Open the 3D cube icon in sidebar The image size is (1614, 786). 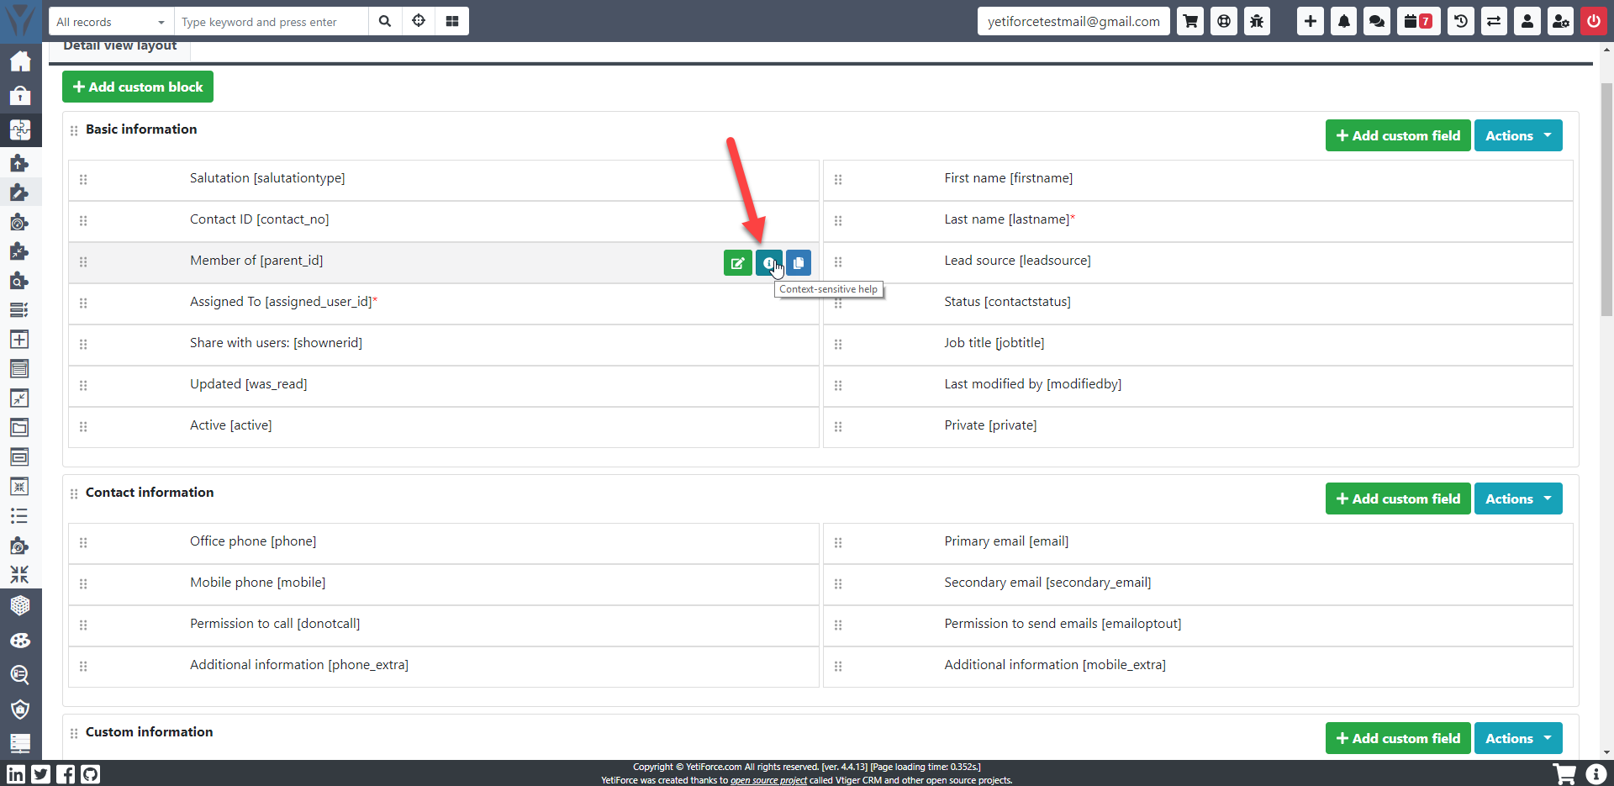(x=20, y=605)
